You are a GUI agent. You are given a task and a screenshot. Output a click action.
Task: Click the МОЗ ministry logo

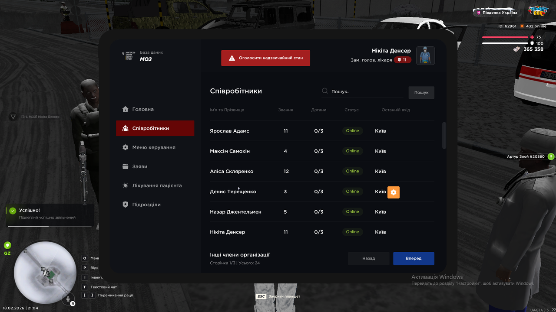pyautogui.click(x=129, y=55)
